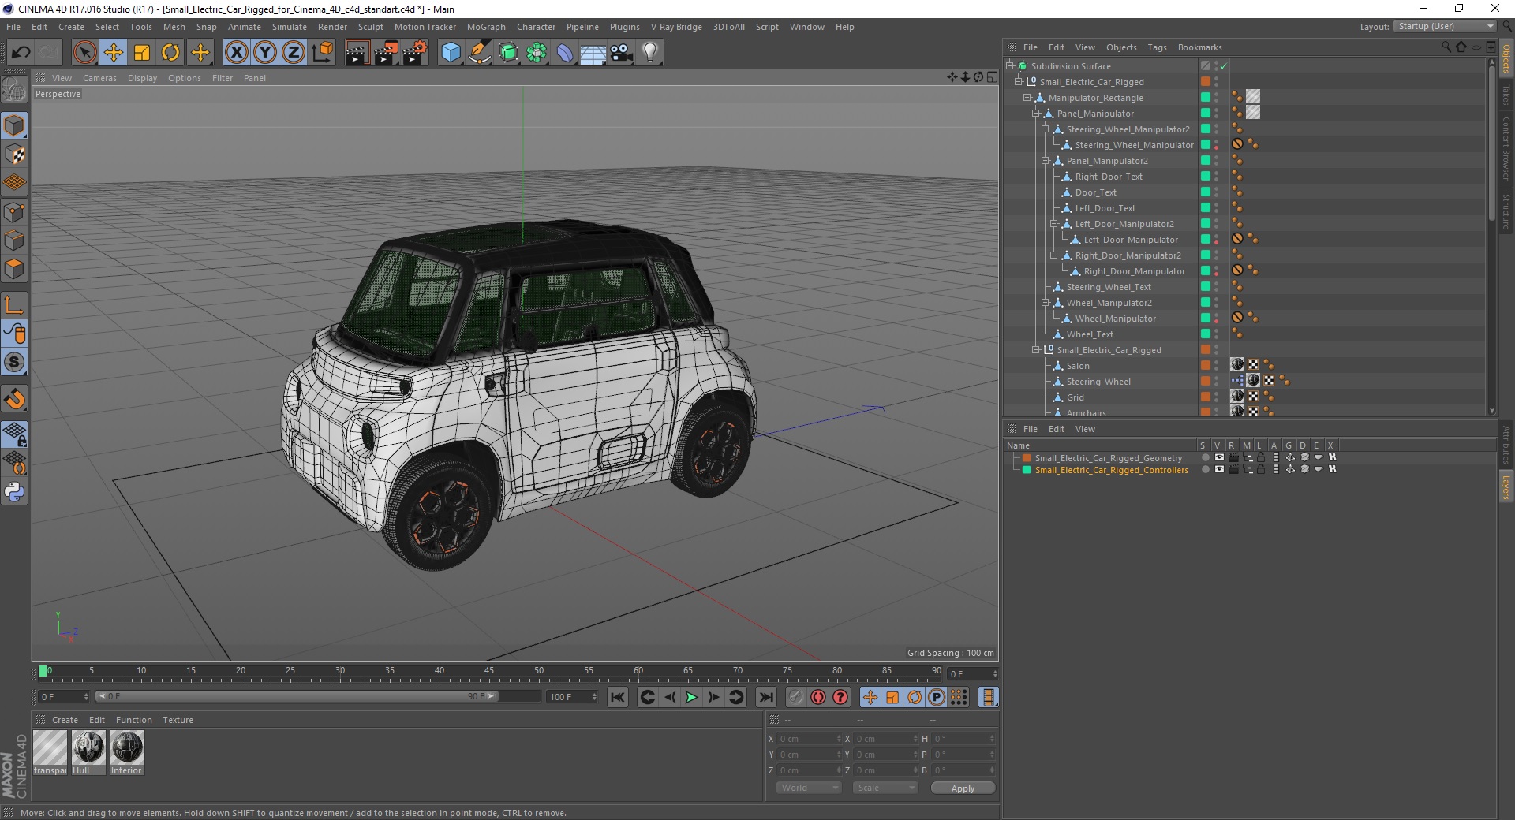Toggle visibility dots for Wheel_Text object
This screenshot has width=1515, height=820.
1216,334
